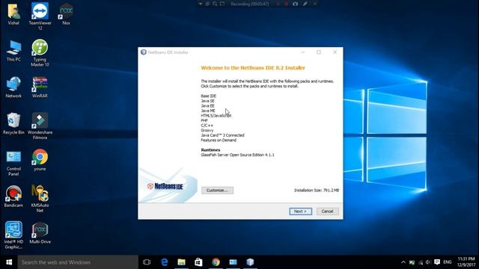Select the This PC desktop icon
Screen dimensions: 479x269
point(13,51)
